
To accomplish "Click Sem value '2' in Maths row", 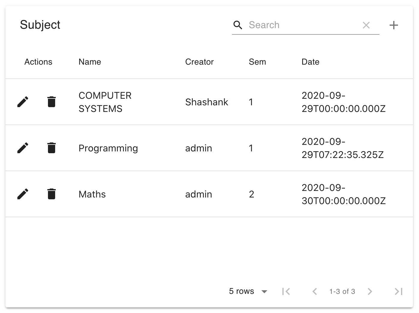I will click(251, 194).
